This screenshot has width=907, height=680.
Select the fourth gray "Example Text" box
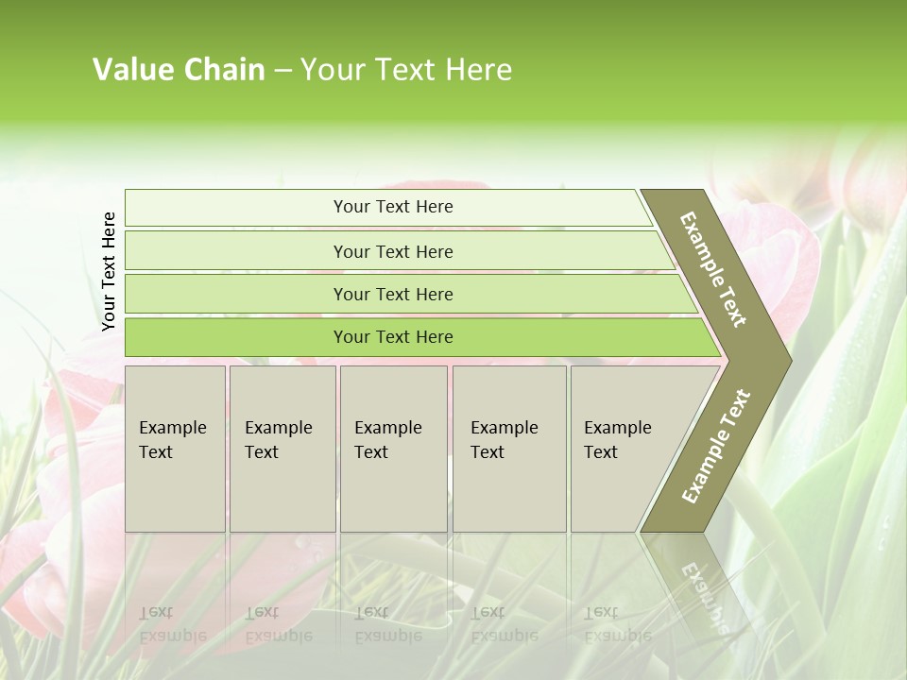508,448
